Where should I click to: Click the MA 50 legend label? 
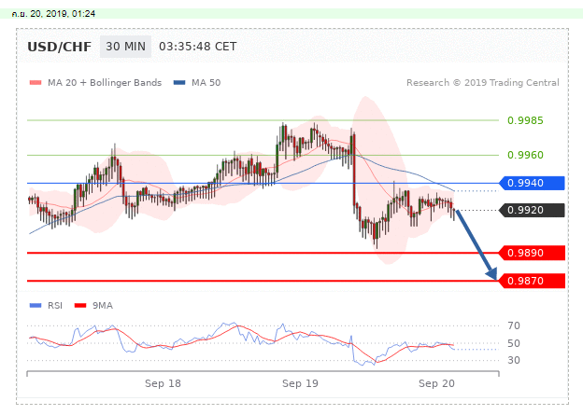[x=206, y=82]
